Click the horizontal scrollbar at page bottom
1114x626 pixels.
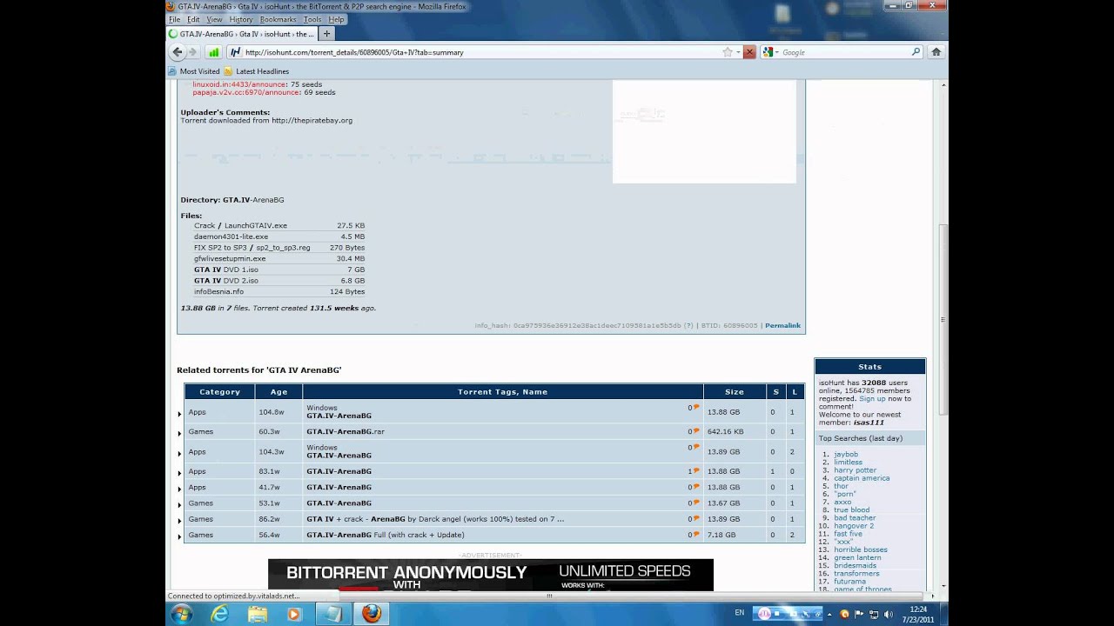pyautogui.click(x=549, y=596)
